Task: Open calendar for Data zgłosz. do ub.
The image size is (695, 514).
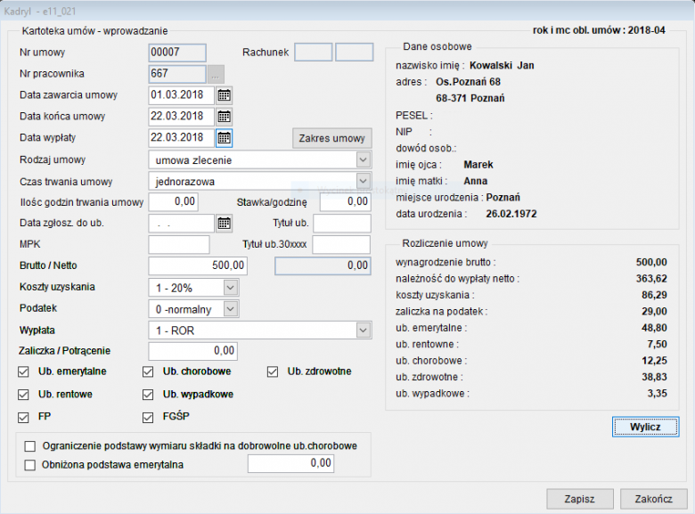Action: coord(224,224)
